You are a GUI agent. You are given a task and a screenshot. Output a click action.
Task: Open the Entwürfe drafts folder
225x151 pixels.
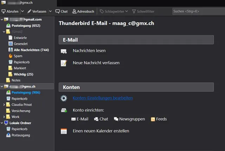coord(21,38)
